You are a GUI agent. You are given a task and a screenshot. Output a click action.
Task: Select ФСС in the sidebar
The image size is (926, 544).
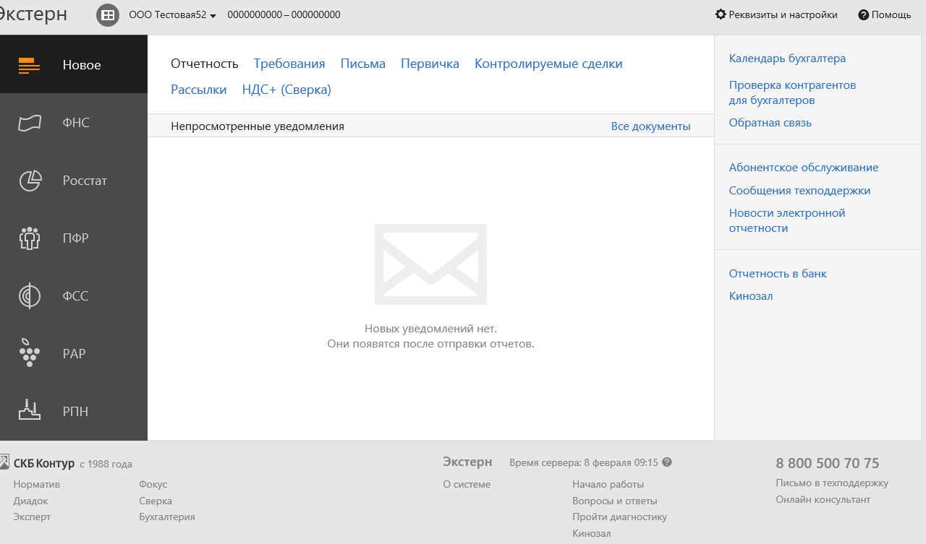(x=74, y=296)
